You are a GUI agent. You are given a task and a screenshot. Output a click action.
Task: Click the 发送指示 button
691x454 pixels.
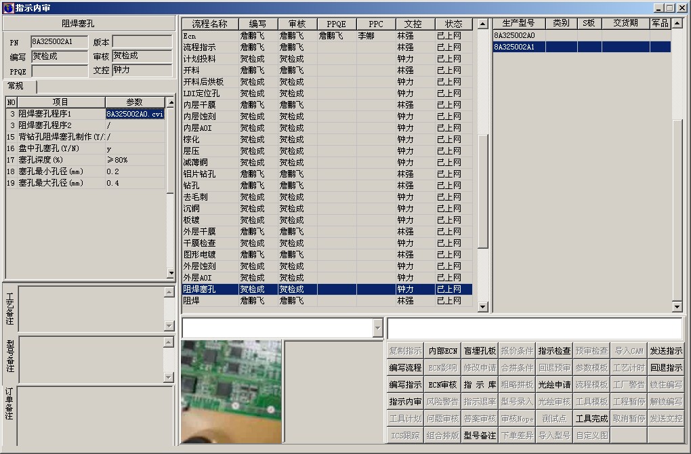667,351
